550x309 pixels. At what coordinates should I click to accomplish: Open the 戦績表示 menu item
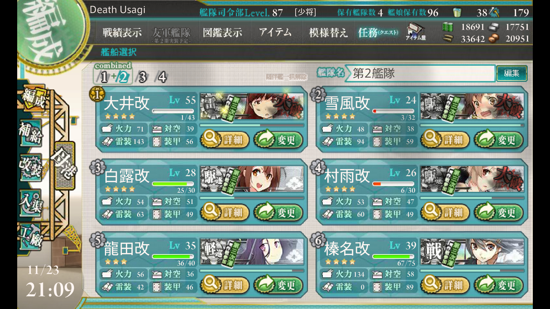tap(122, 33)
